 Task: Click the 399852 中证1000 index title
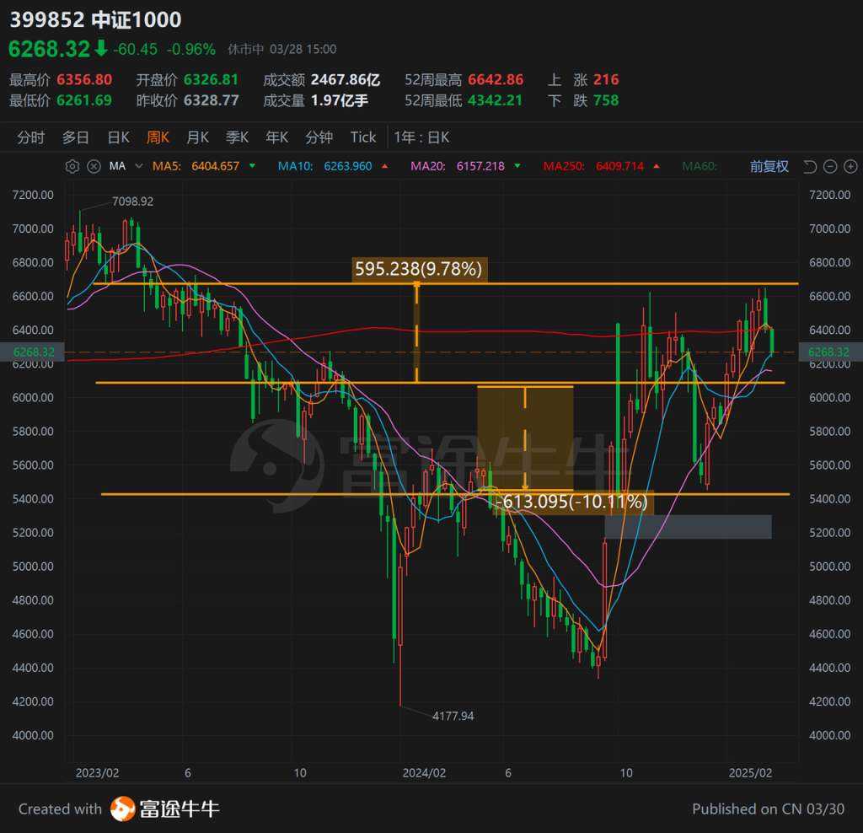95,20
